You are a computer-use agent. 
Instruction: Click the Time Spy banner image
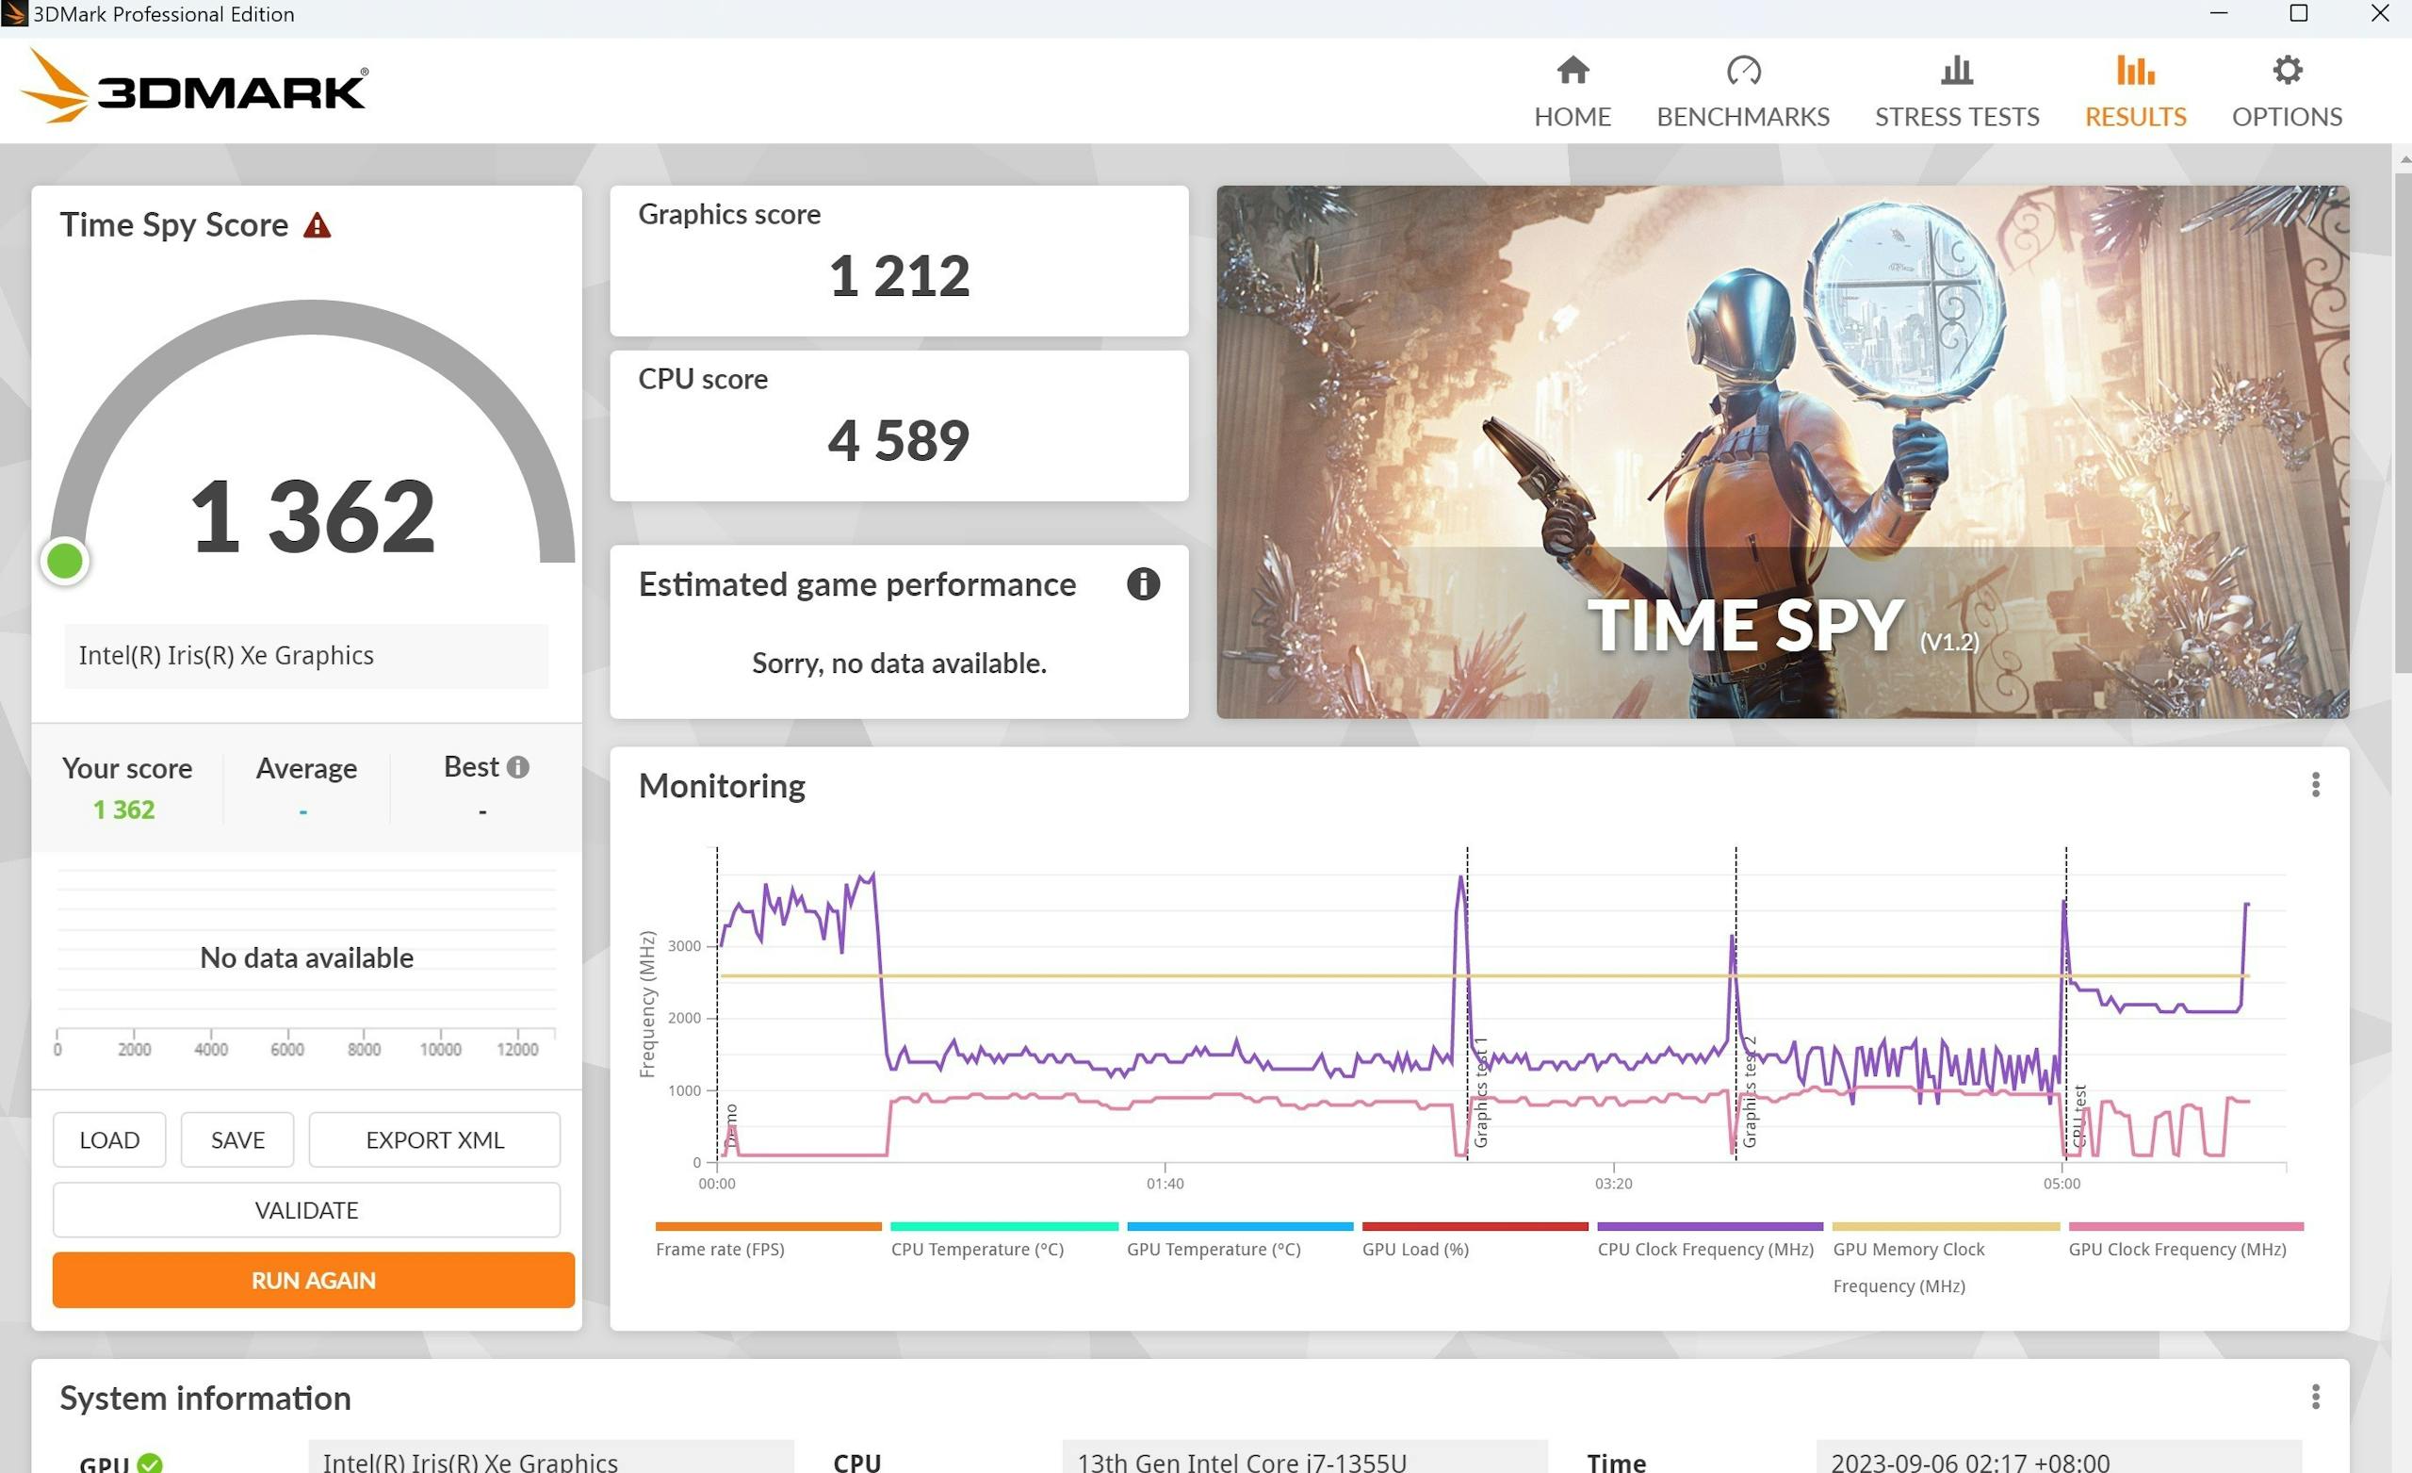click(1782, 452)
